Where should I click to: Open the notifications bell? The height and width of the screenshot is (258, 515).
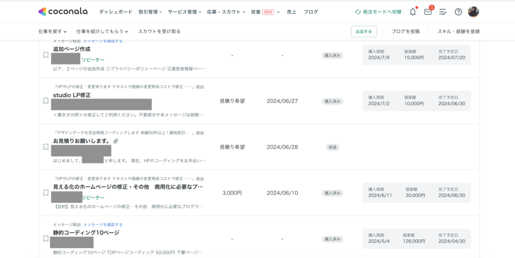[x=412, y=12]
